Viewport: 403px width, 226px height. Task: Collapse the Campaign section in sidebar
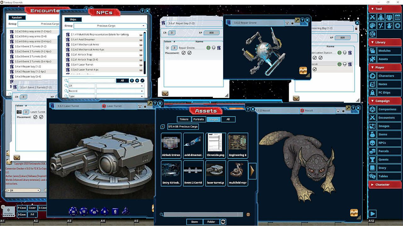(x=385, y=101)
